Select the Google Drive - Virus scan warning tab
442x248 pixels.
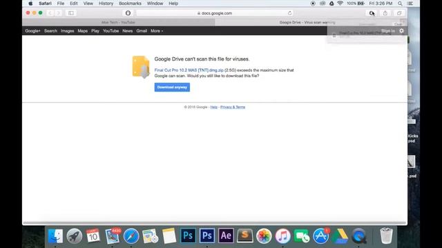coord(307,22)
